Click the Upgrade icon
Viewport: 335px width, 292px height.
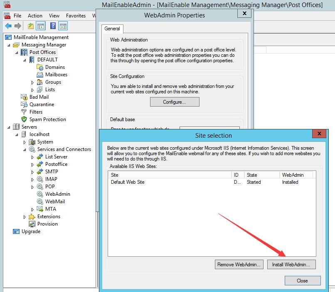(x=16, y=231)
